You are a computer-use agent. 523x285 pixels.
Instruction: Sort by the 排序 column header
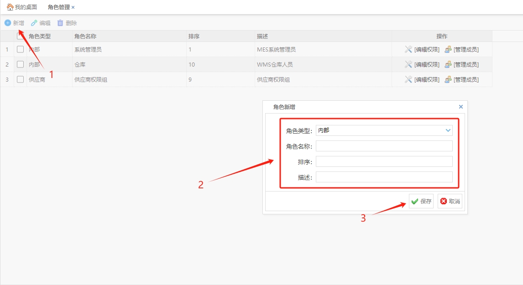[x=194, y=36]
